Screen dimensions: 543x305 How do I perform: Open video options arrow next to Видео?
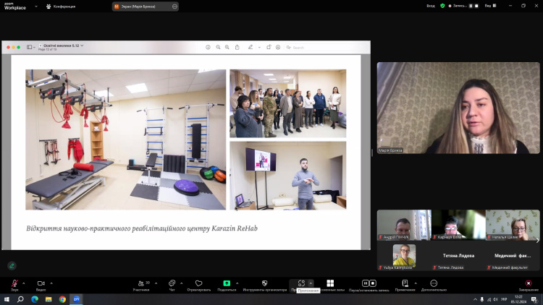[51, 283]
